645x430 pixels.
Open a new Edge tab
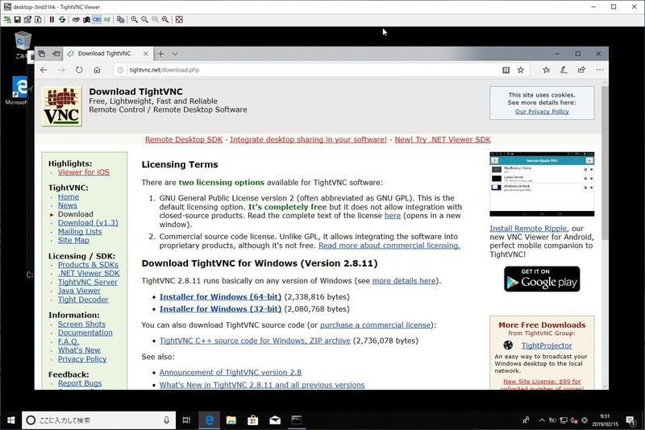160,54
